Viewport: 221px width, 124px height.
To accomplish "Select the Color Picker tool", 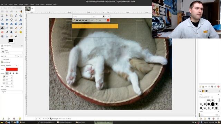I will click(x=16, y=15).
